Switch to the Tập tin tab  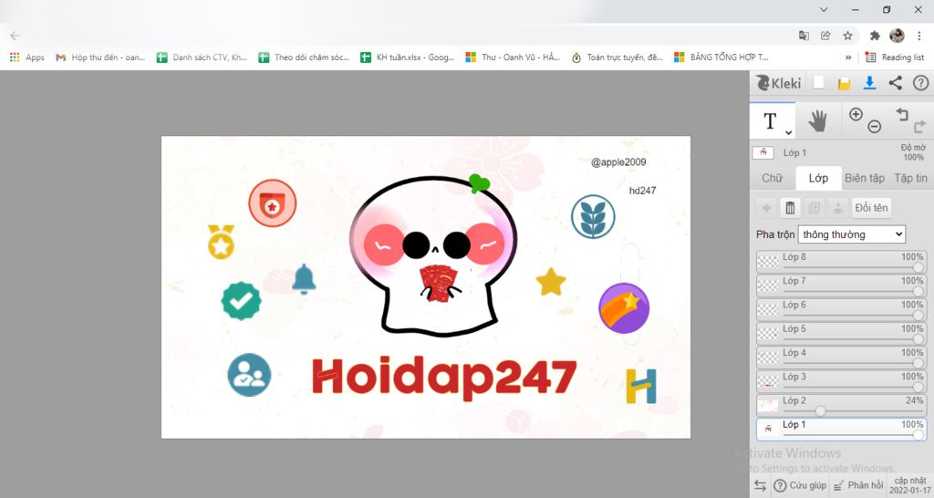911,178
